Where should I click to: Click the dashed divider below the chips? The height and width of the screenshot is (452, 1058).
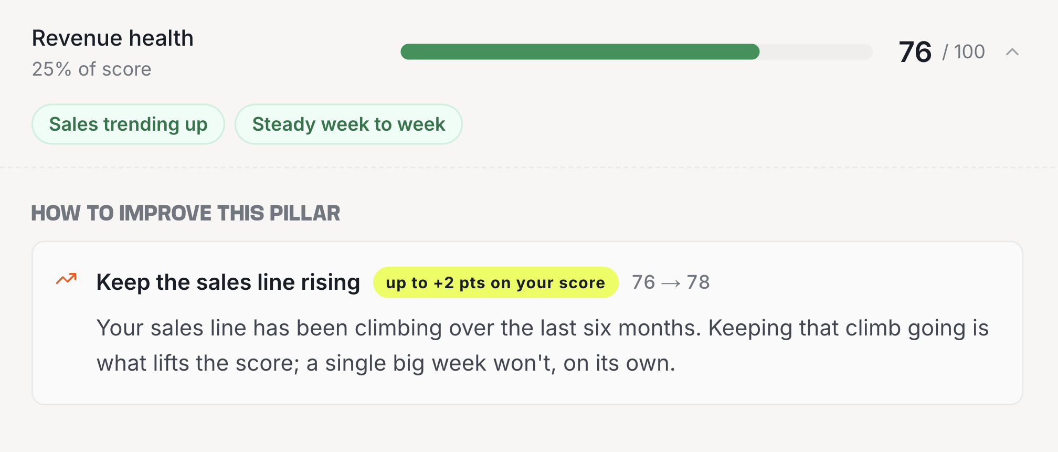[529, 167]
